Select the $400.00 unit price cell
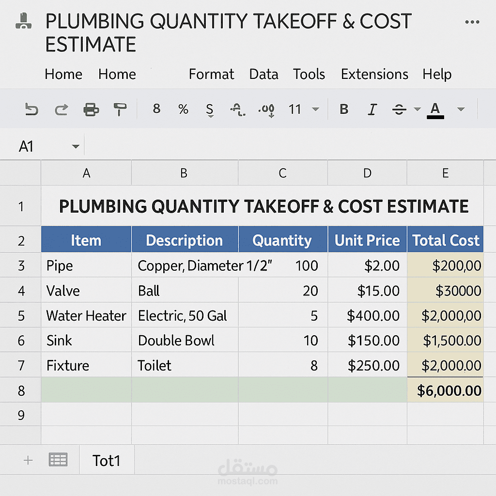496x496 pixels. (367, 315)
